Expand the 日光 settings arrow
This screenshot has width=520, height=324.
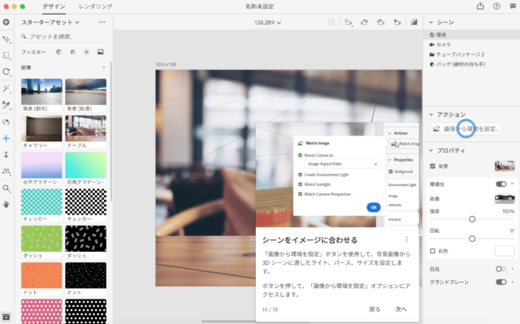pos(513,269)
